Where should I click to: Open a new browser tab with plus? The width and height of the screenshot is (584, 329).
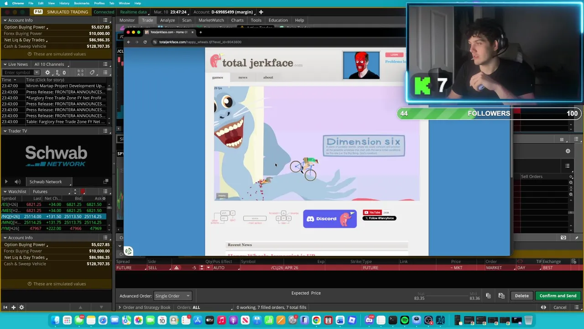click(x=200, y=32)
